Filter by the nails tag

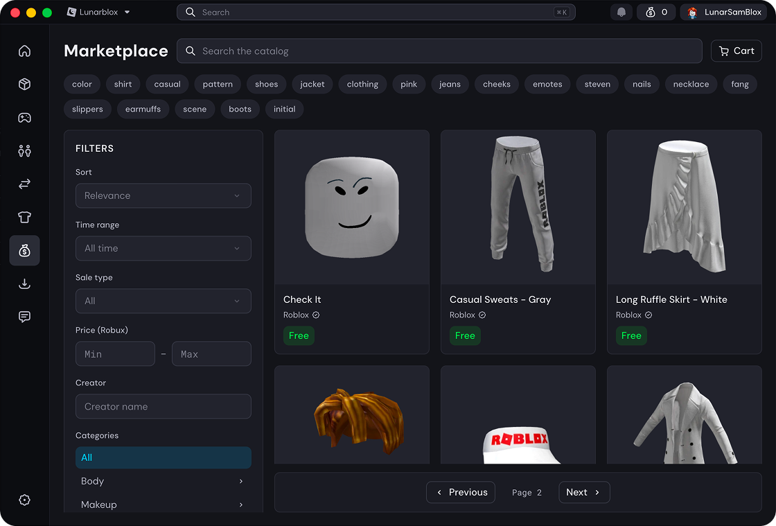[642, 84]
